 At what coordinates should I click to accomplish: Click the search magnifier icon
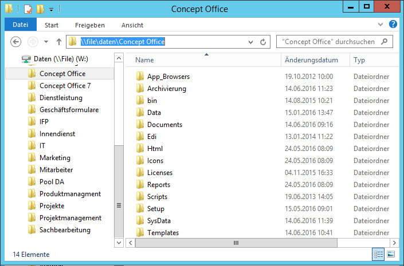coord(386,42)
